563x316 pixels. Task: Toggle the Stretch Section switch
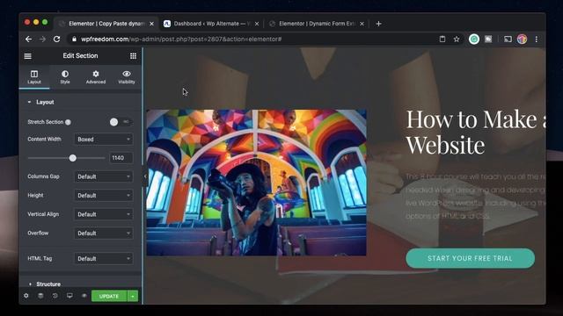point(121,122)
